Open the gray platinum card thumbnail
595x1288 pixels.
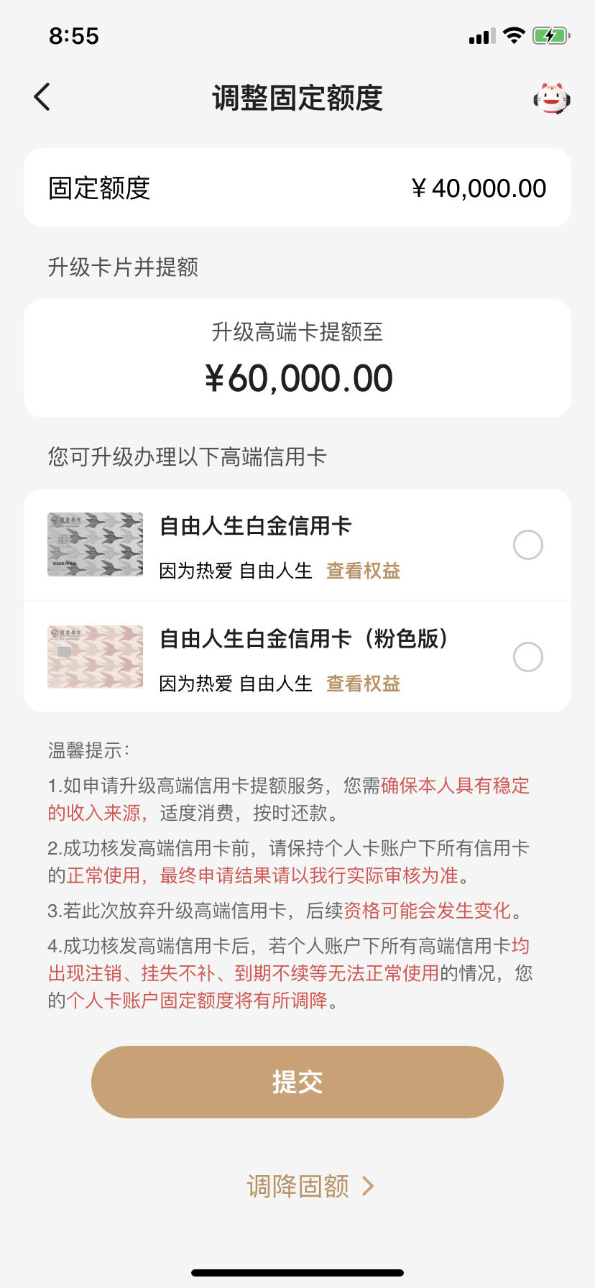pos(96,544)
